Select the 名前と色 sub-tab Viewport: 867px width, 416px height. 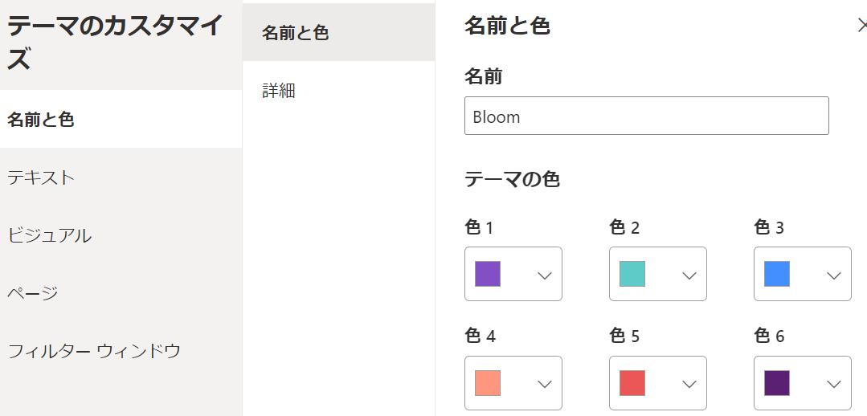pyautogui.click(x=296, y=33)
